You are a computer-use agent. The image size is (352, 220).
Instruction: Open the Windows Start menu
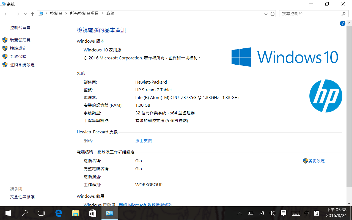(x=8, y=213)
